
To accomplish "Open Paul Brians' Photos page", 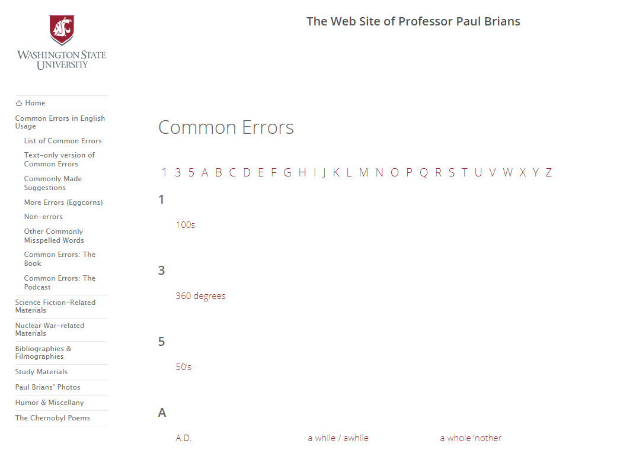I will pyautogui.click(x=47, y=387).
